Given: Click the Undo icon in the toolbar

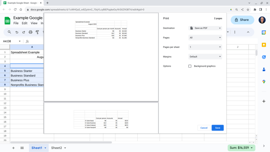Looking at the screenshot, I should coord(17,32).
